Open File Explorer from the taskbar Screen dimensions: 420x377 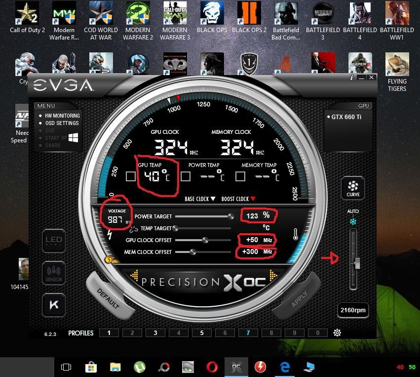click(115, 367)
